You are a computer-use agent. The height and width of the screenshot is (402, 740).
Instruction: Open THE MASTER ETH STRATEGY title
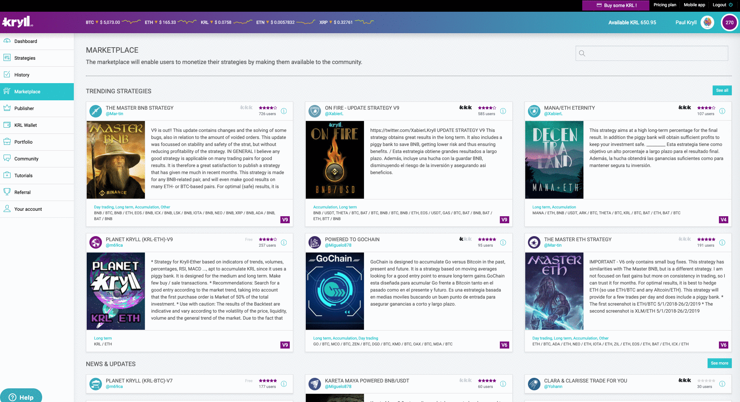click(578, 239)
